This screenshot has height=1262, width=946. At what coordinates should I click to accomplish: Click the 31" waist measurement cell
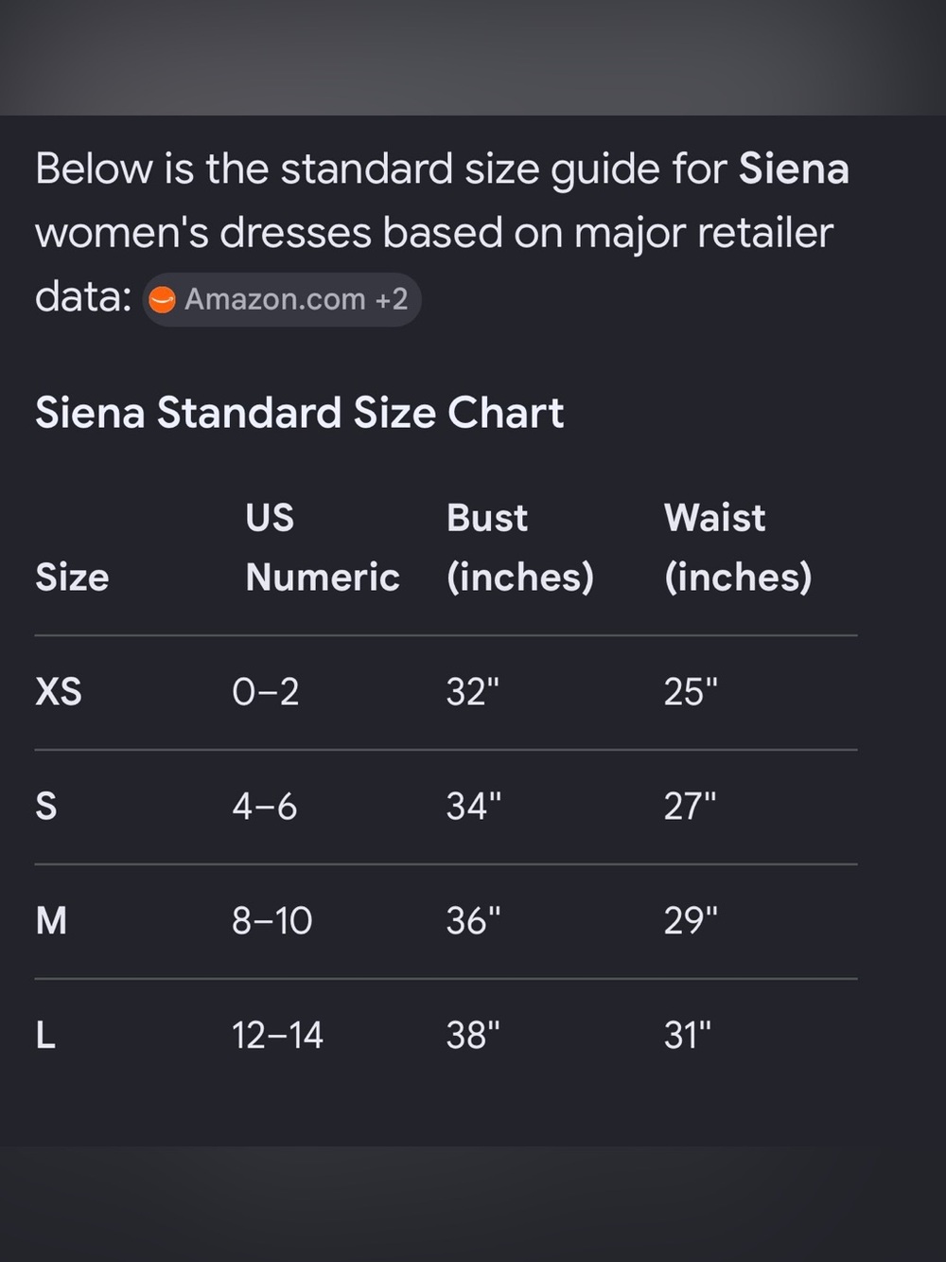688,1035
